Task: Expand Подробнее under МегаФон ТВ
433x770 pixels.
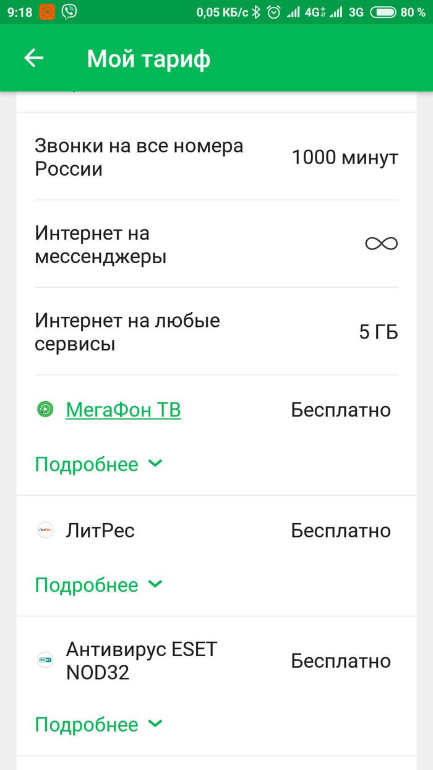Action: pyautogui.click(x=87, y=464)
